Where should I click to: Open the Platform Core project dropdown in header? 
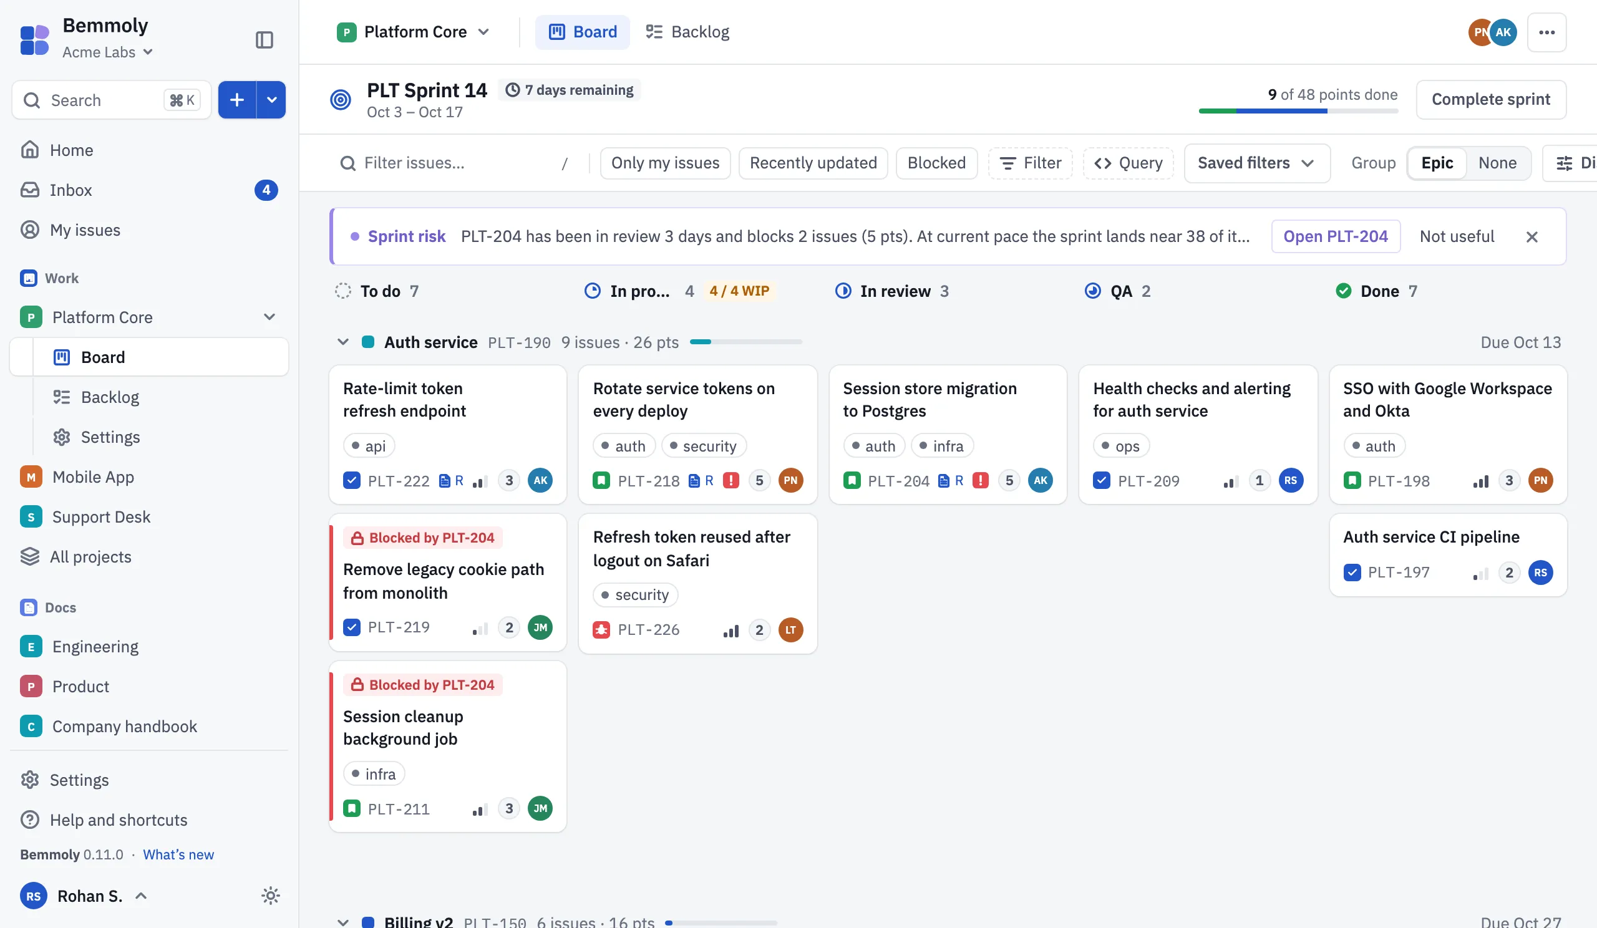pos(413,32)
